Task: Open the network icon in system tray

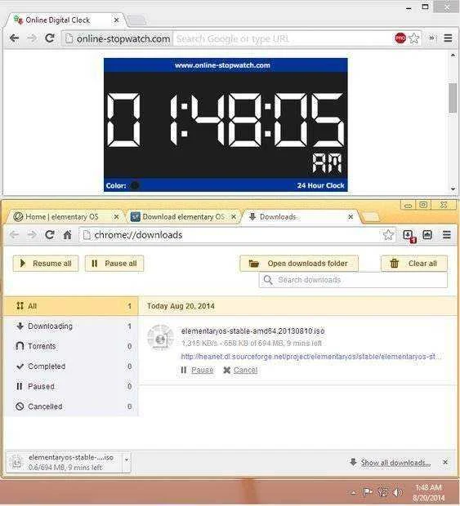Action: 383,492
